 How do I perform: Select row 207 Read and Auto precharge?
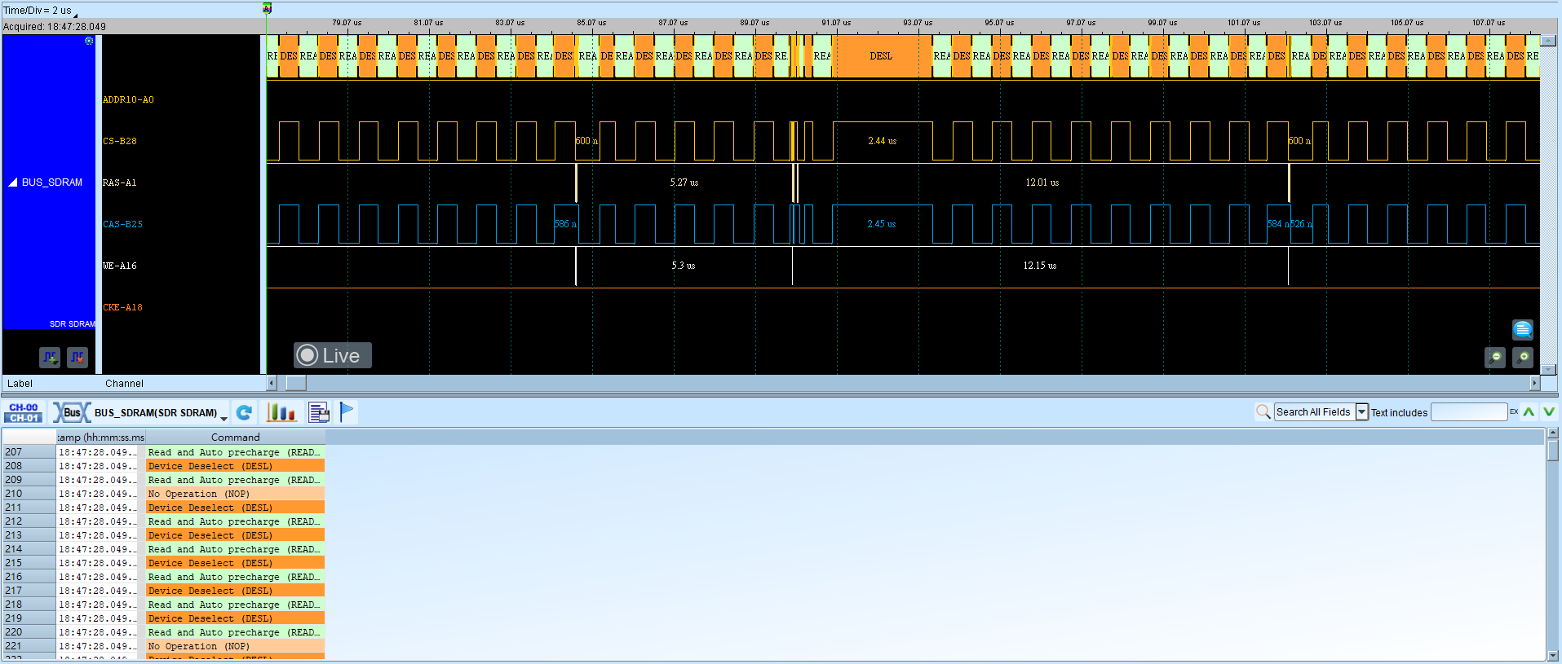point(163,452)
